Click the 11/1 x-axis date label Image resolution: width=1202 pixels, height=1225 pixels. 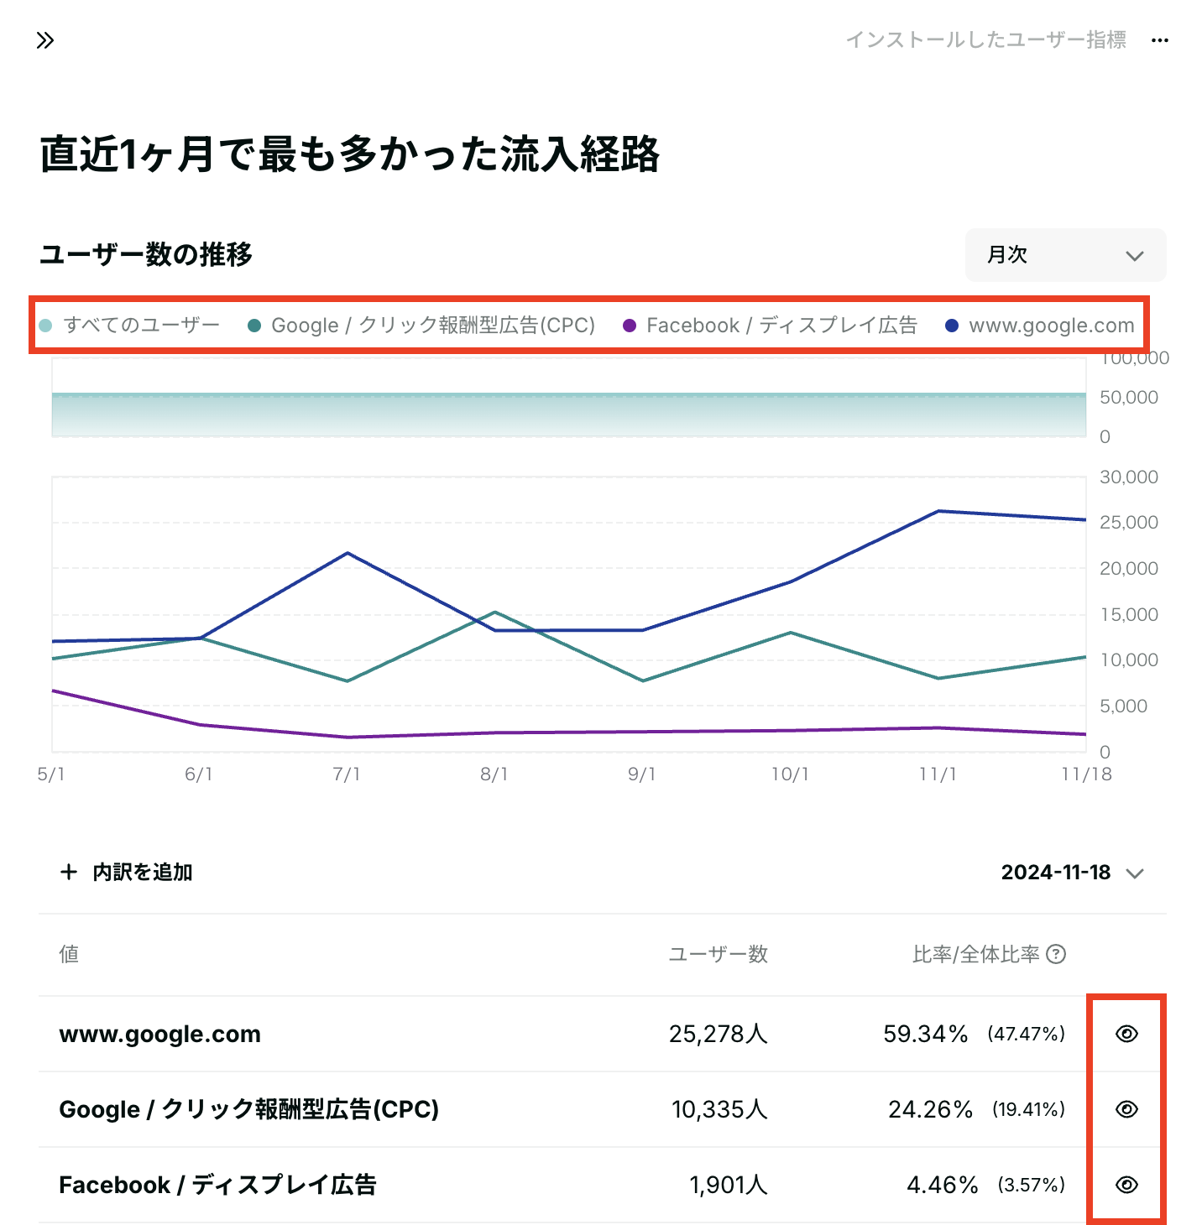tap(938, 774)
